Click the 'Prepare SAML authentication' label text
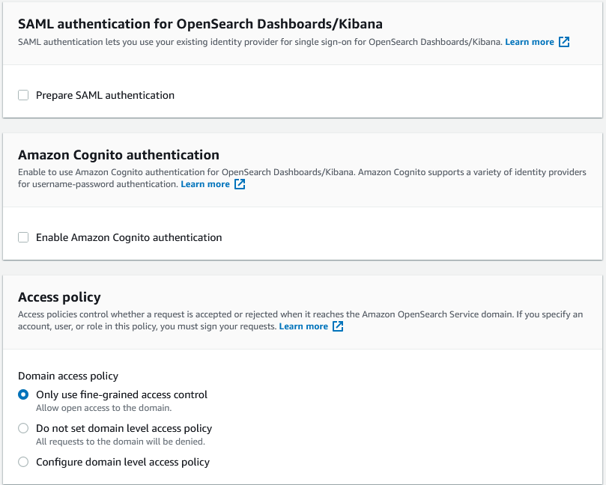The image size is (606, 485). click(x=105, y=95)
